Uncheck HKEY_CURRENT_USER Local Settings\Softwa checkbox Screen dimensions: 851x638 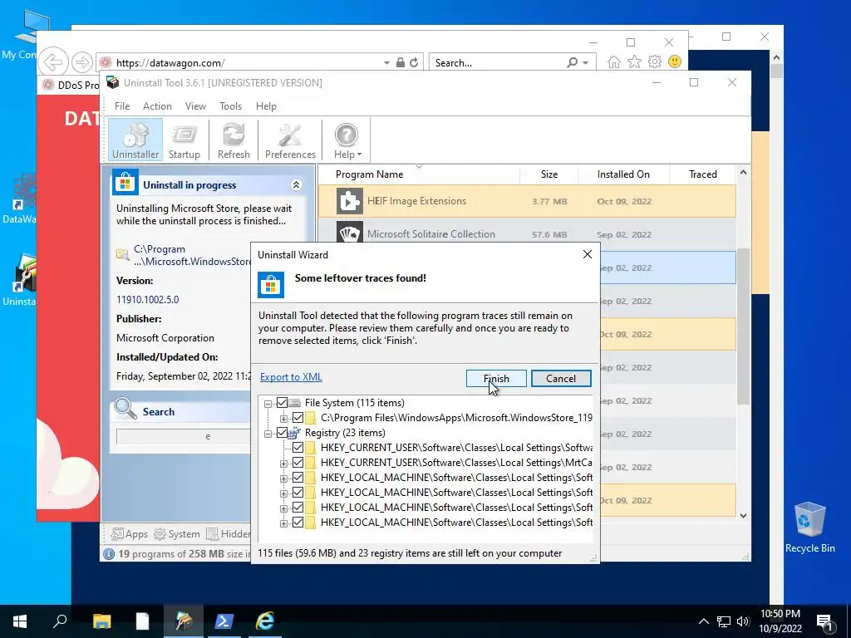click(x=298, y=448)
